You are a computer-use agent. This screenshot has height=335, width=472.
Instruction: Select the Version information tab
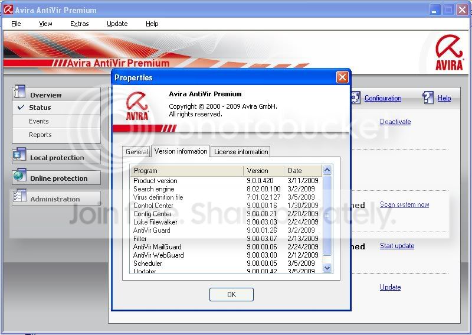point(181,151)
